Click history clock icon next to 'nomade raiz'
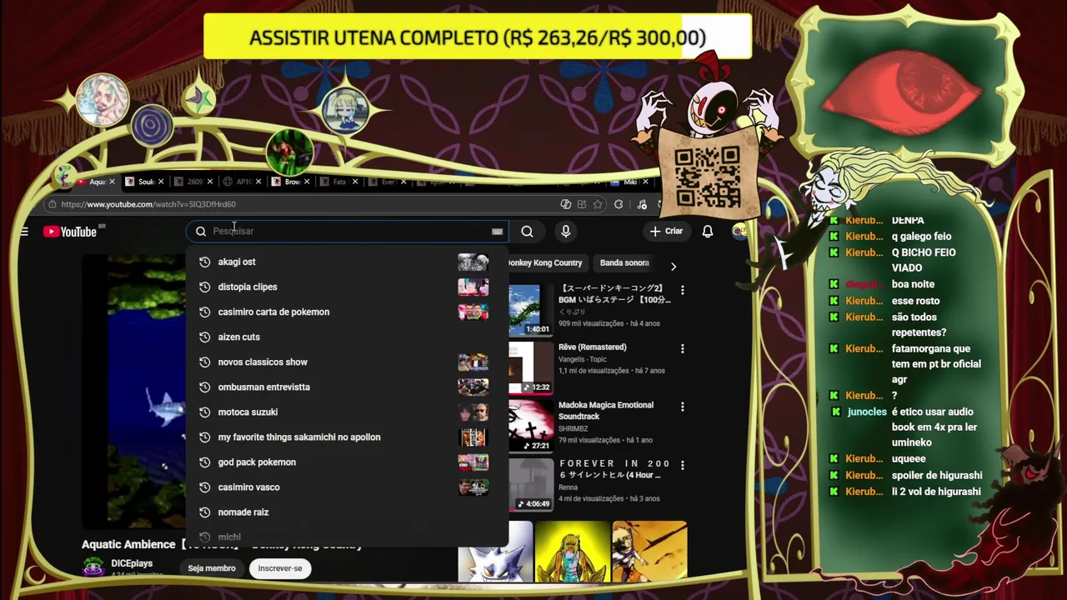This screenshot has width=1067, height=600. (x=204, y=512)
